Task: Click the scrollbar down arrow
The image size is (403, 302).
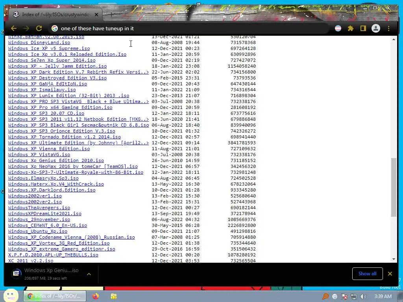Action: pyautogui.click(x=394, y=259)
